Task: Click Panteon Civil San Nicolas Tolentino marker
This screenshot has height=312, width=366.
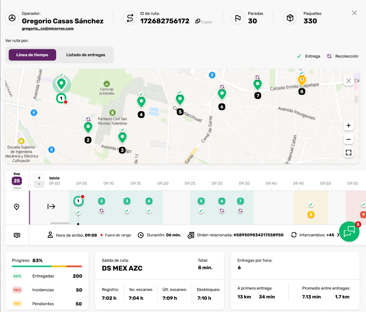Action: pos(113,113)
